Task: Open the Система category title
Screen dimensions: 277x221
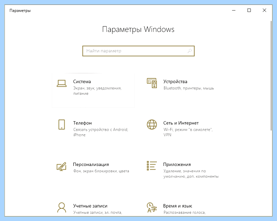Action: pos(82,81)
